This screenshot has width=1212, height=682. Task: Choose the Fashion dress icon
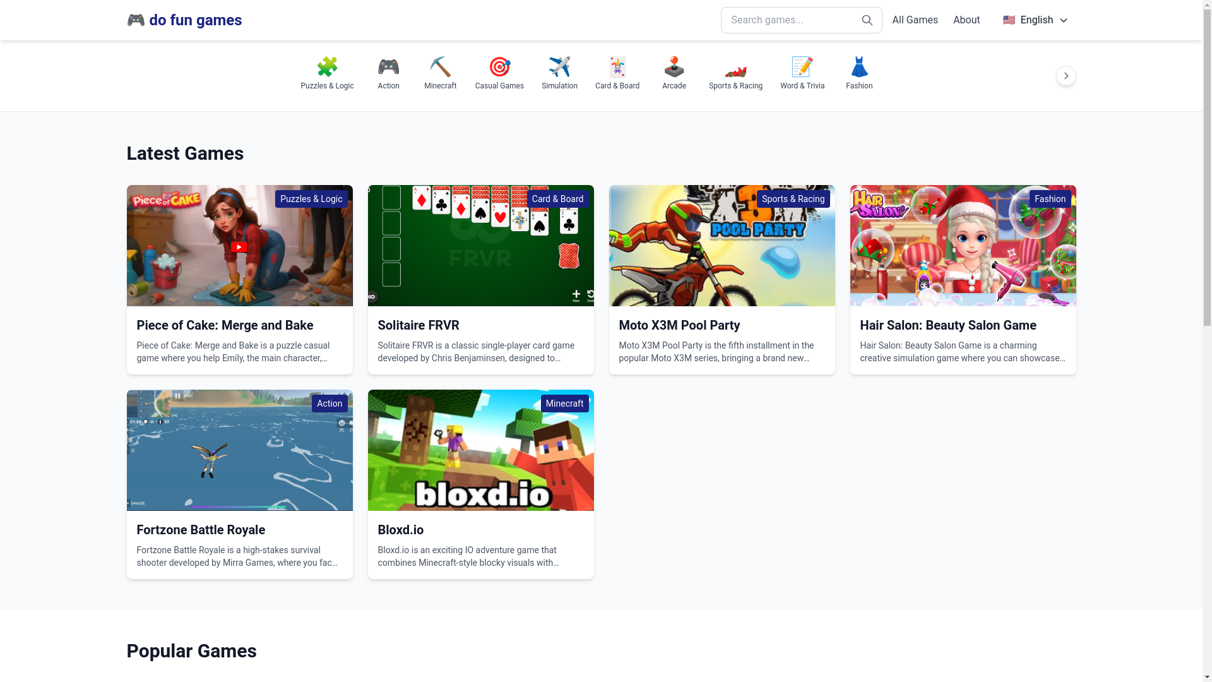859,66
